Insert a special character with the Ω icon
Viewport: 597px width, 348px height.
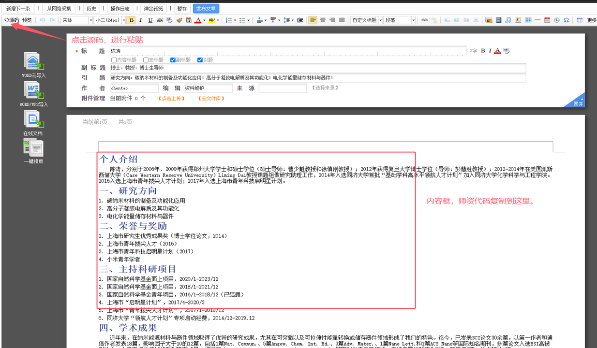click(566, 20)
